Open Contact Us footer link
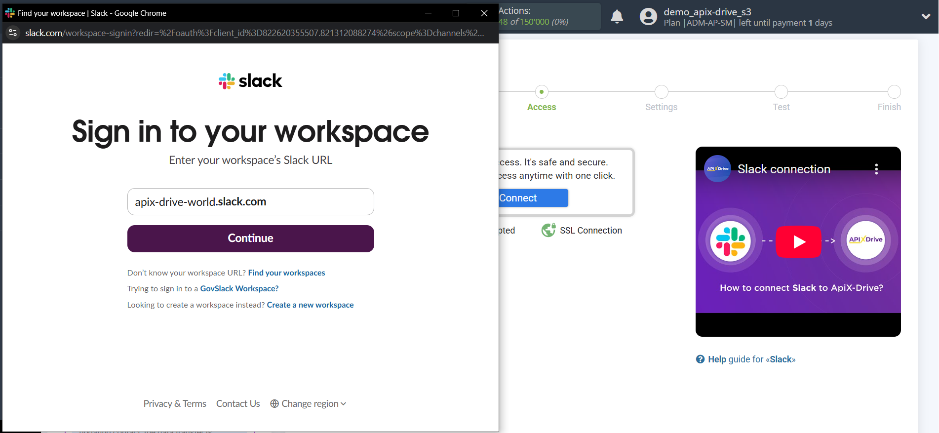The width and height of the screenshot is (939, 433). (238, 404)
